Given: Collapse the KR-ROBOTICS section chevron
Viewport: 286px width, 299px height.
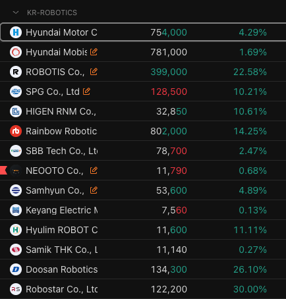Looking at the screenshot, I should coord(16,13).
